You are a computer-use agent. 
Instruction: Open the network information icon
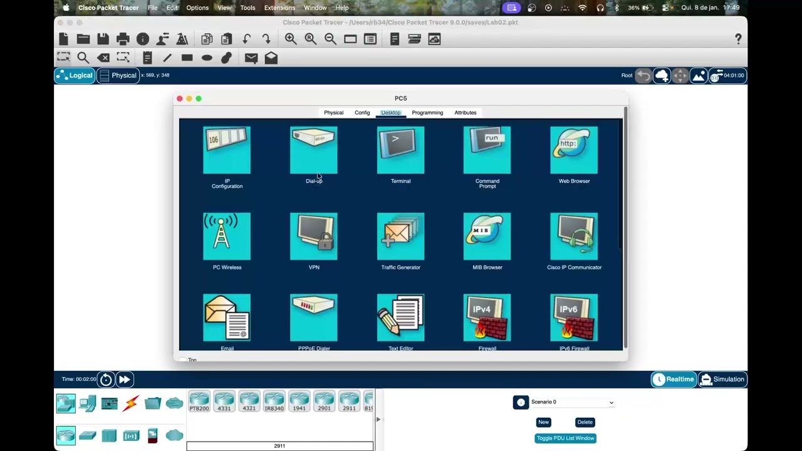(143, 39)
